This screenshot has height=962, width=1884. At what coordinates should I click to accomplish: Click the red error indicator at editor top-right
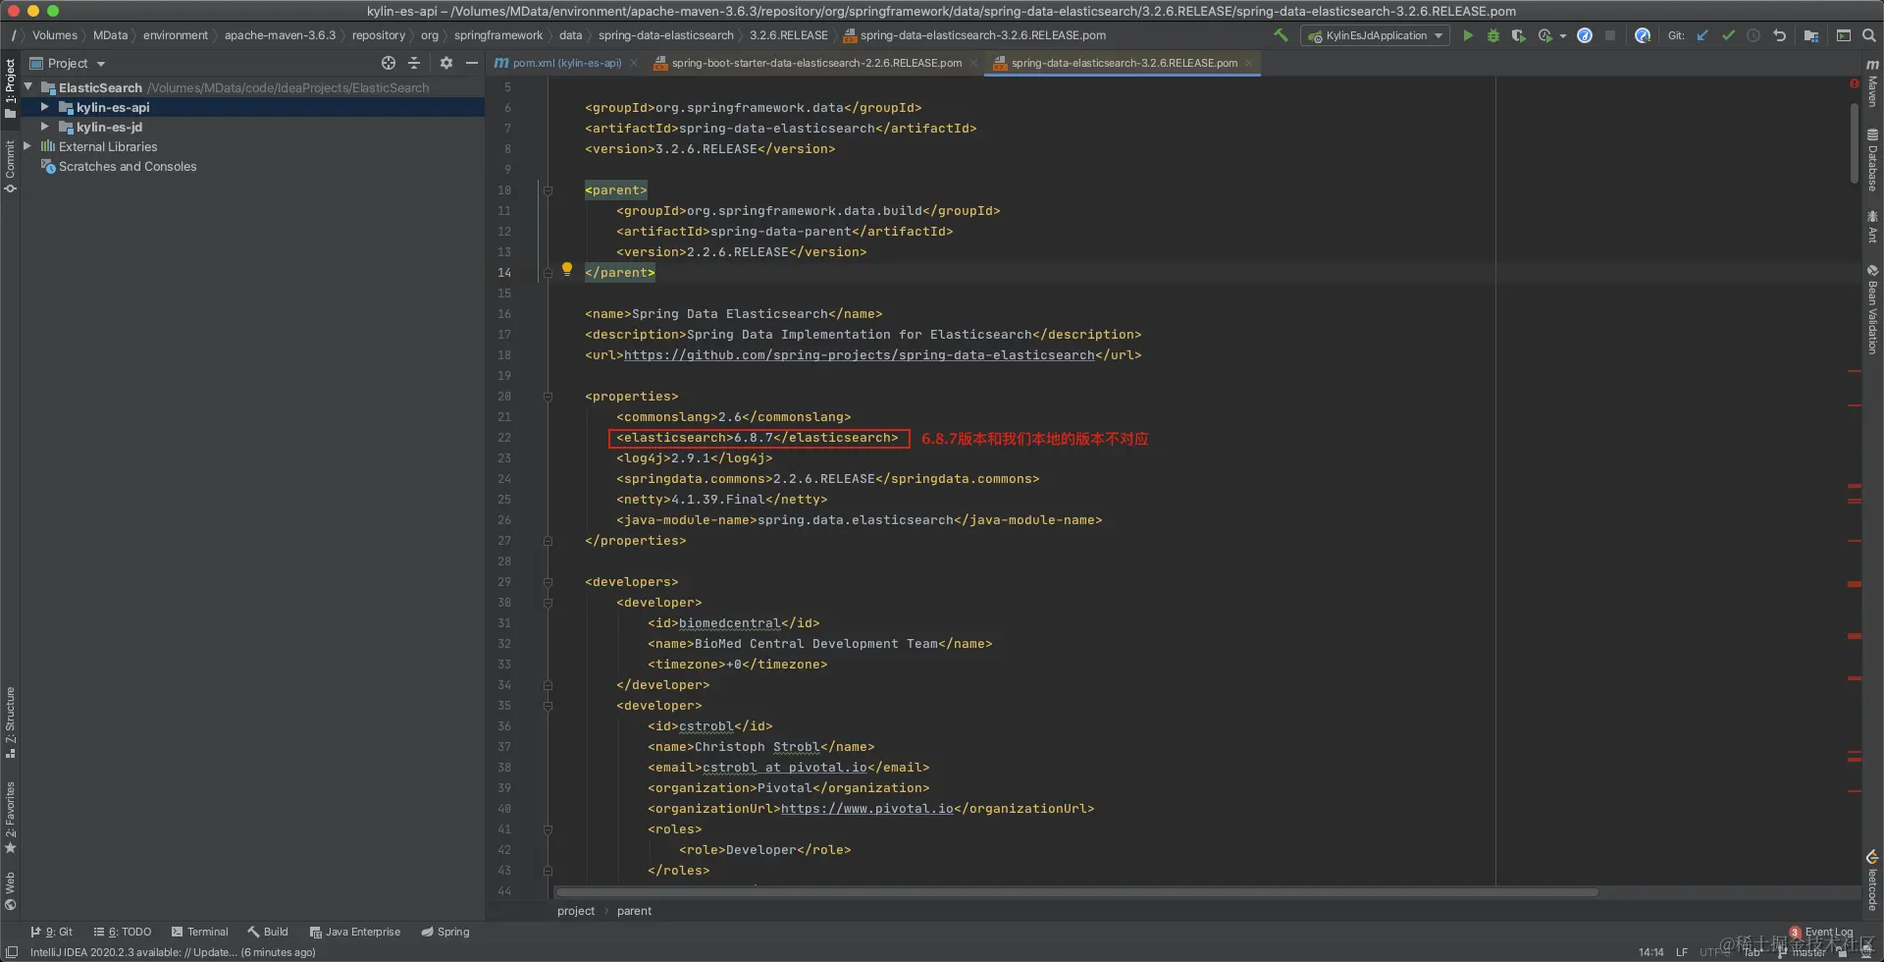click(1855, 84)
